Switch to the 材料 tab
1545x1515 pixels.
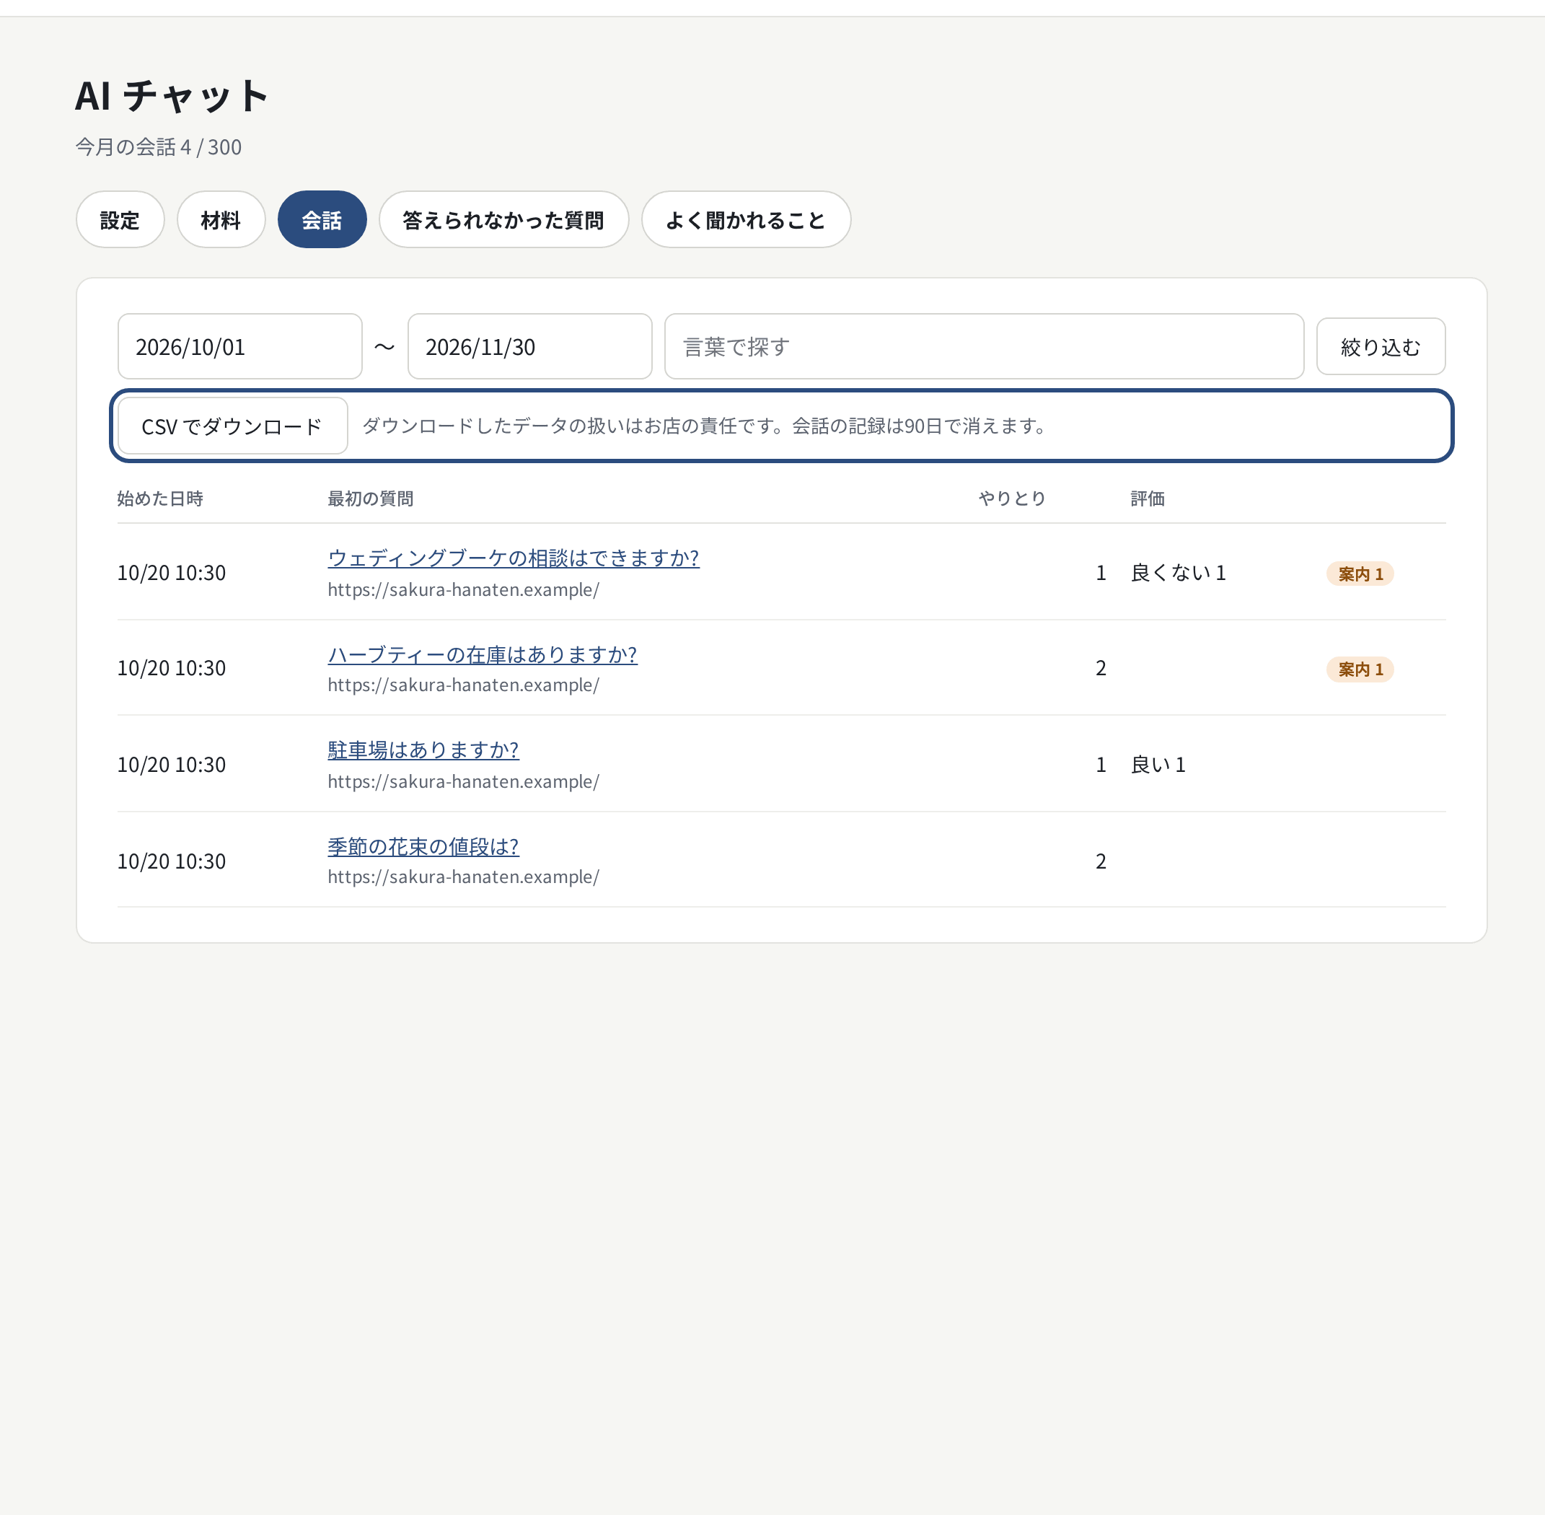pyautogui.click(x=221, y=219)
